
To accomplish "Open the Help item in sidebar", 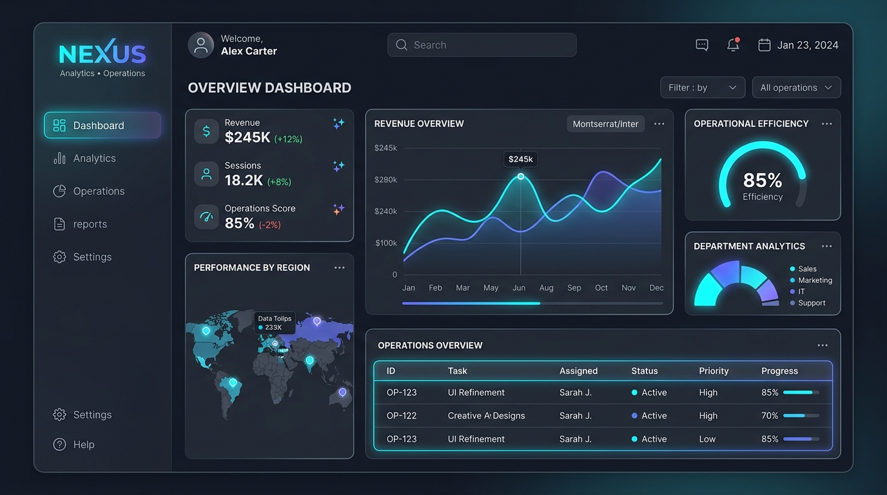I will click(x=74, y=444).
